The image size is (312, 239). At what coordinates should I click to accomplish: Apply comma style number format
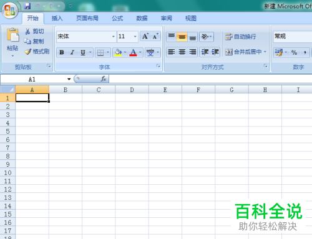point(305,52)
